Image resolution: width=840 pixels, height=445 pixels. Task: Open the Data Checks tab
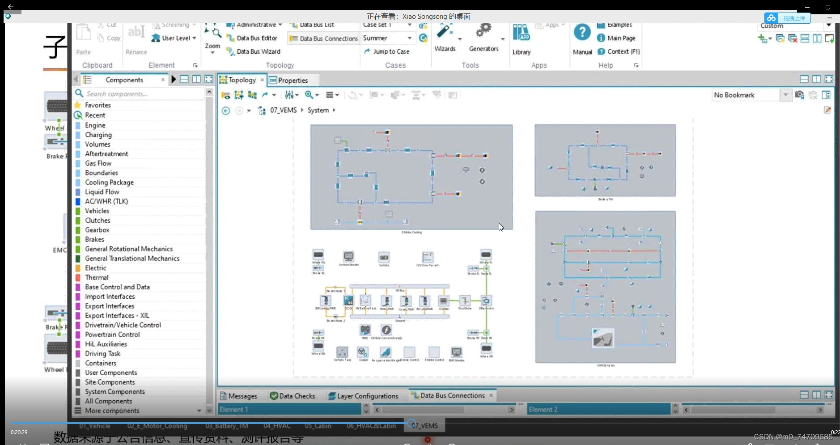[293, 396]
